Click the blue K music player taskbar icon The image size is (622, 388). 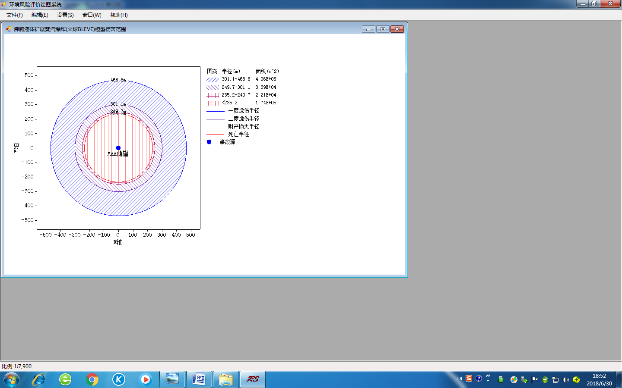coord(119,379)
